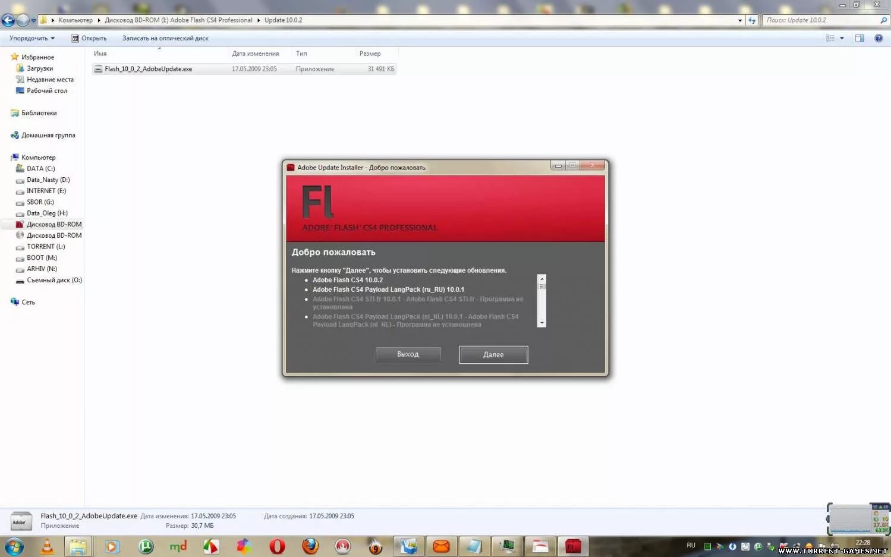Click the file size cell 31 491 КБ
Viewport: 891px width, 557px height.
point(380,69)
